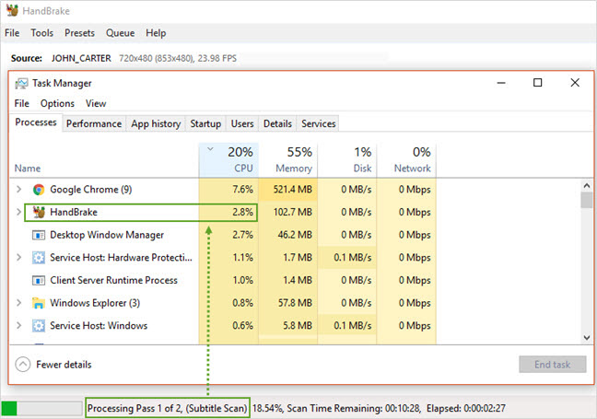Switch to the Startup tab
Viewport: 597px width, 419px height.
click(x=205, y=123)
